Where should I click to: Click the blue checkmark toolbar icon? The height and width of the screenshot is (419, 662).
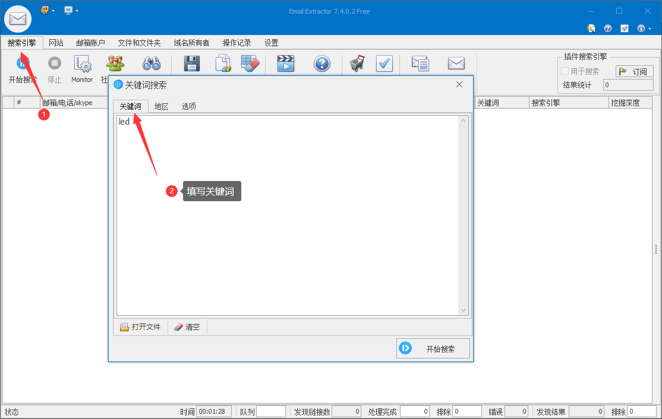tap(384, 64)
